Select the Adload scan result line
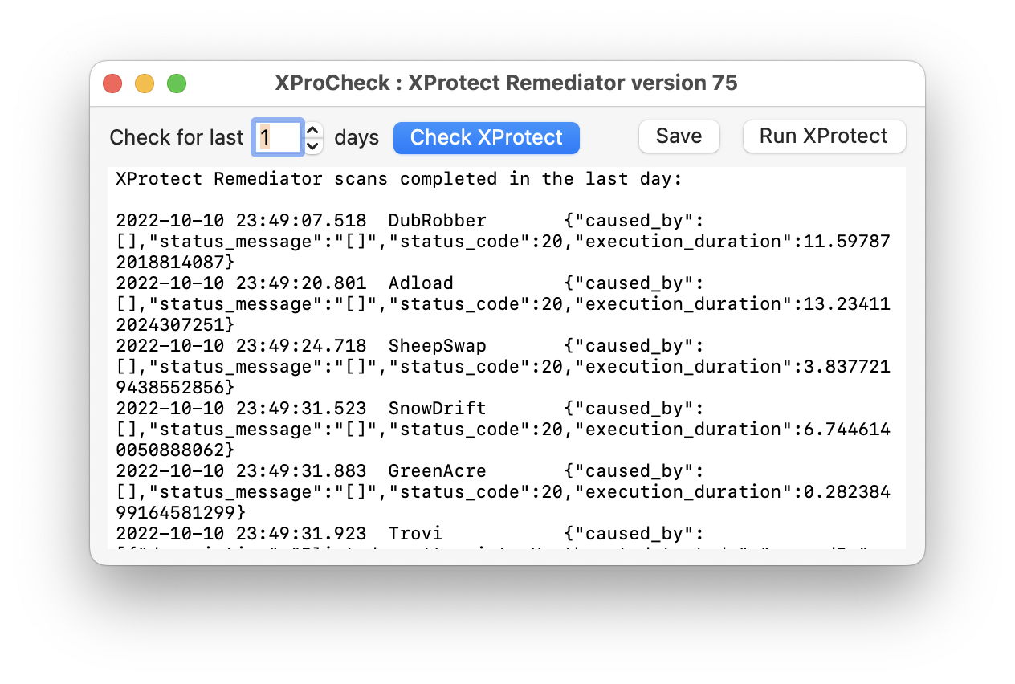Screen dimensions: 1015x684 coord(421,283)
